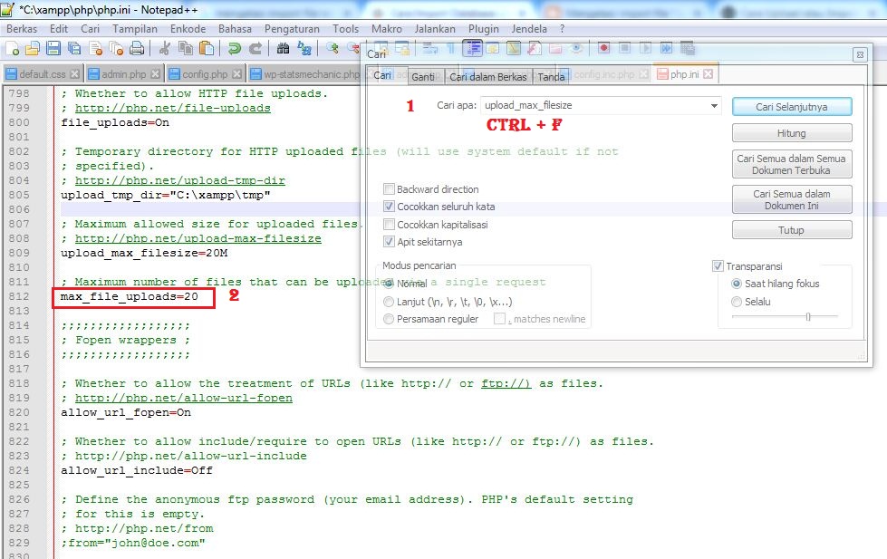Click the Stop recording macro icon
Image resolution: width=887 pixels, height=559 pixels.
(624, 49)
